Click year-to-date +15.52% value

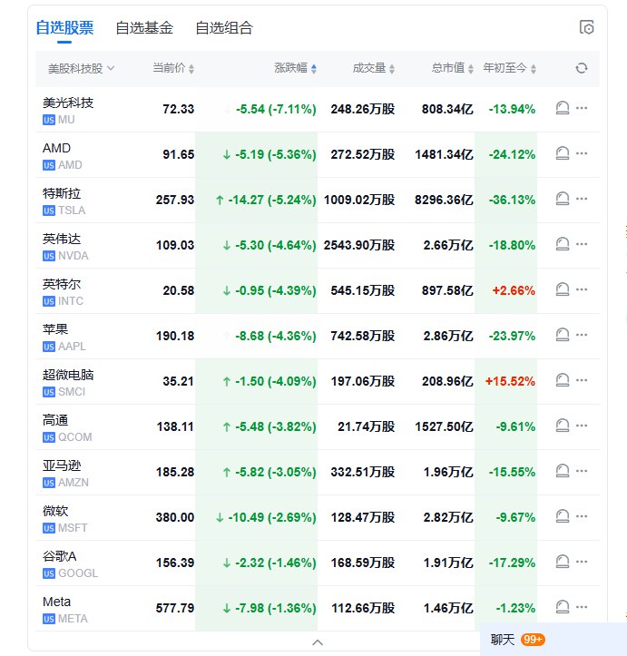pyautogui.click(x=510, y=381)
